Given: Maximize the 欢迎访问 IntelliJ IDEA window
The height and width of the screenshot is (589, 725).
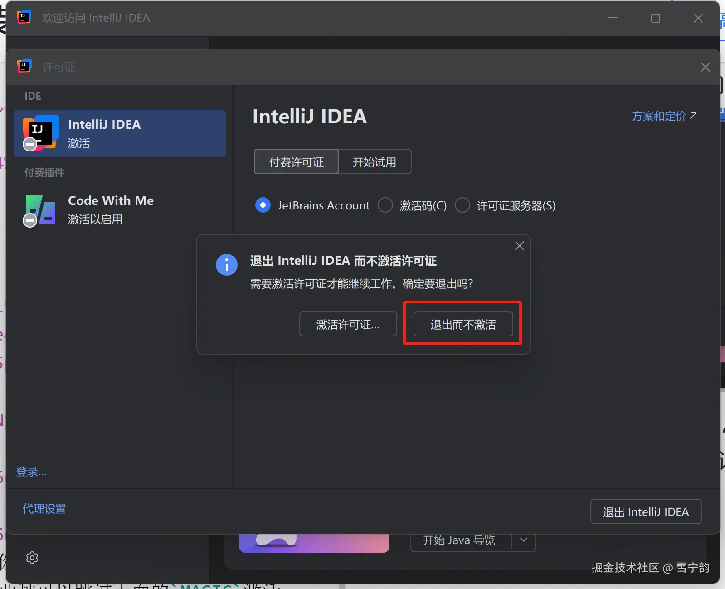Looking at the screenshot, I should (x=656, y=18).
